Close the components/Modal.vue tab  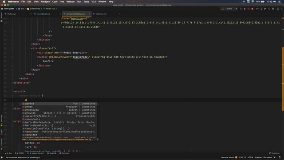(x=90, y=14)
